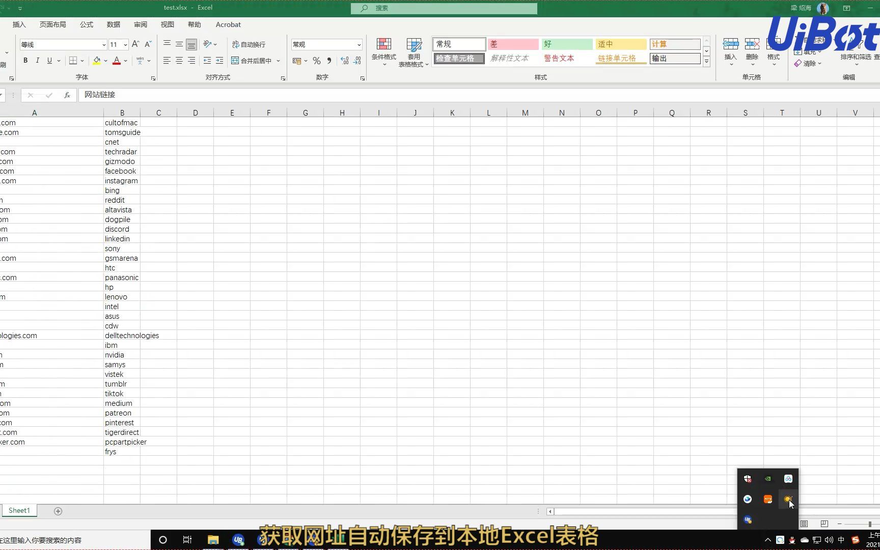Image resolution: width=880 pixels, height=550 pixels.
Task: Open the 数据 tab
Action: point(114,24)
